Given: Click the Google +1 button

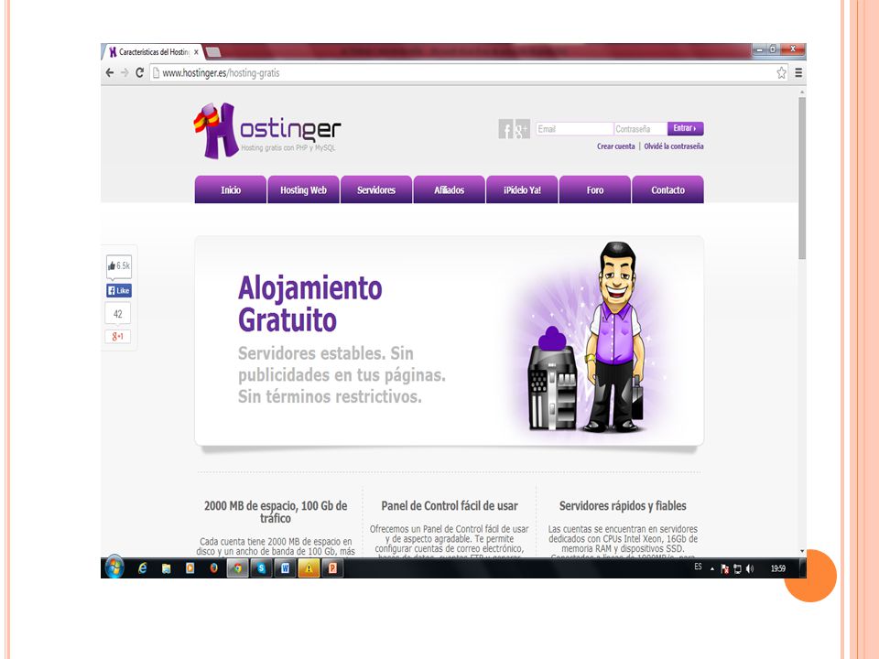Looking at the screenshot, I should [x=118, y=336].
